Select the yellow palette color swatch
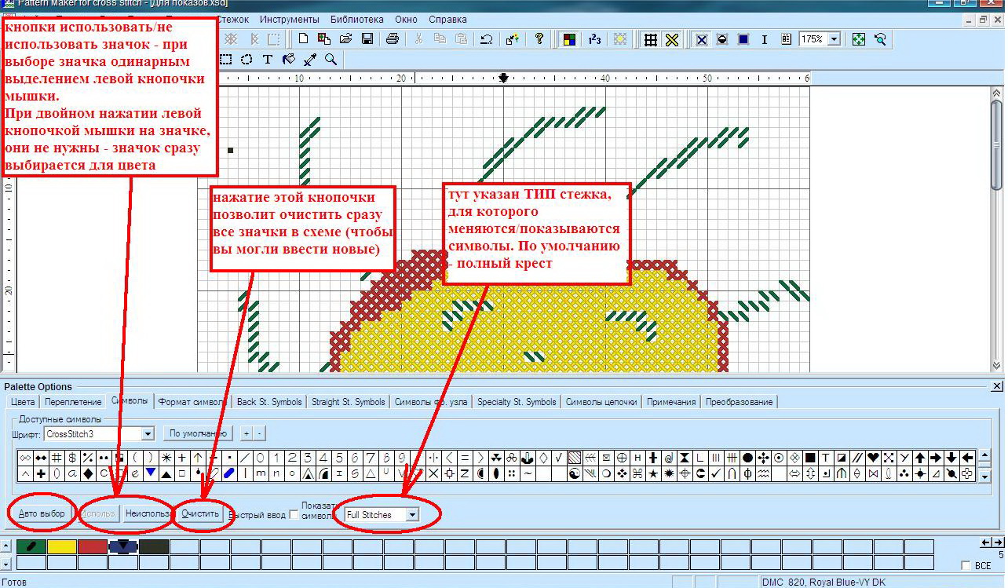Viewport: 1008px width, 588px height. pos(62,546)
